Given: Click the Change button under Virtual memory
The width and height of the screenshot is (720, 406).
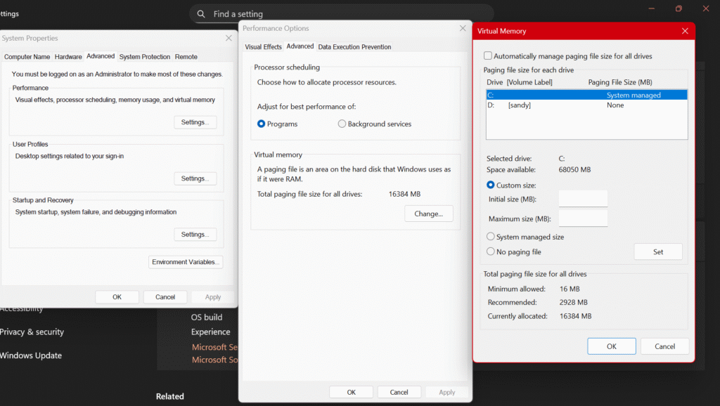Looking at the screenshot, I should click(429, 214).
